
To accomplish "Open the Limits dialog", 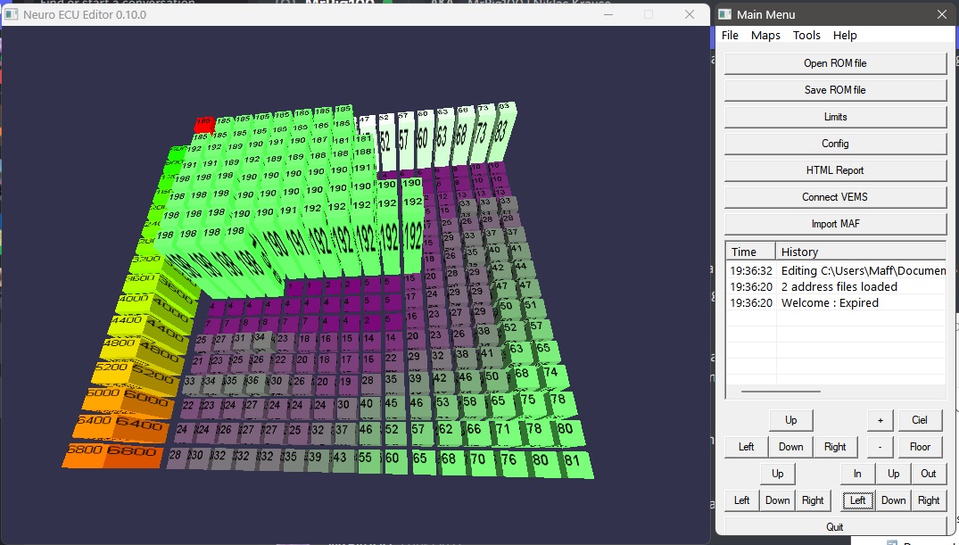I will (836, 117).
